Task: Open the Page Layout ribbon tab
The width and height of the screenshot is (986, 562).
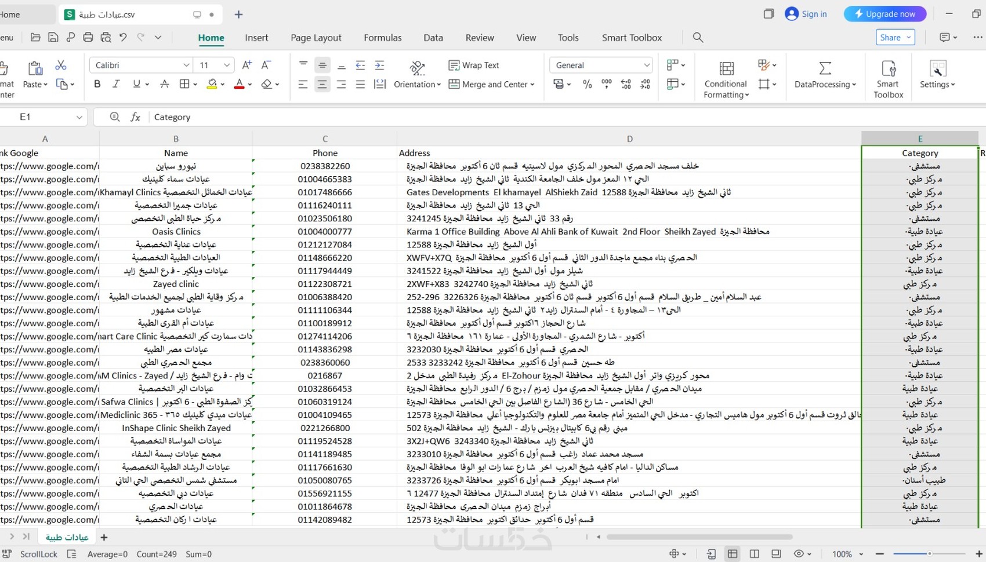Action: point(316,38)
